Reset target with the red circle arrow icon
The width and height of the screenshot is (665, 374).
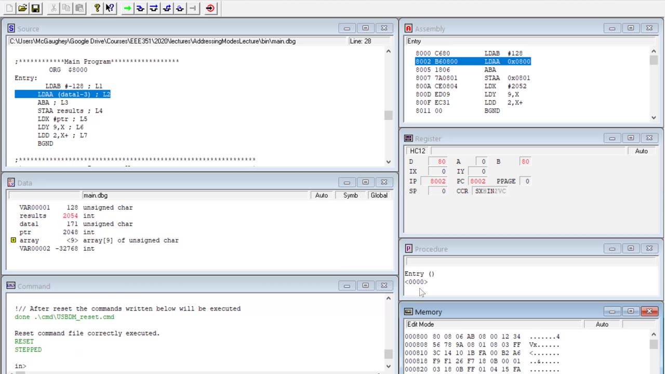point(210,8)
